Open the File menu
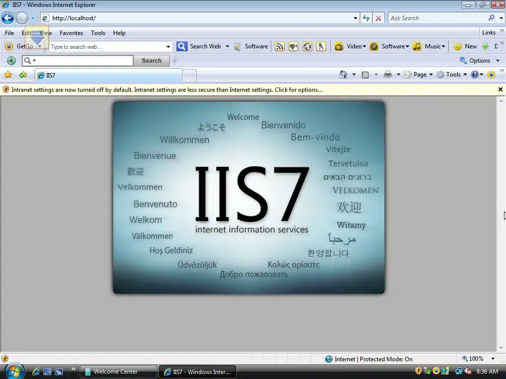This screenshot has height=379, width=506. point(9,33)
